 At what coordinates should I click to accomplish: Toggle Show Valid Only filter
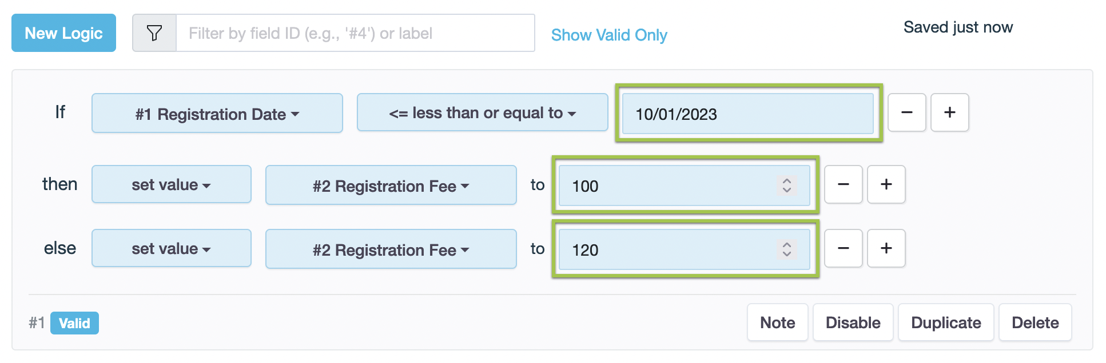[609, 35]
